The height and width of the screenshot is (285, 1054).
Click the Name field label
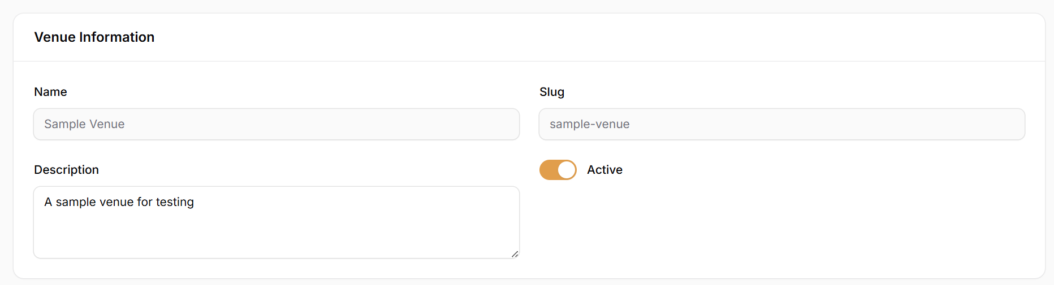[x=50, y=92]
